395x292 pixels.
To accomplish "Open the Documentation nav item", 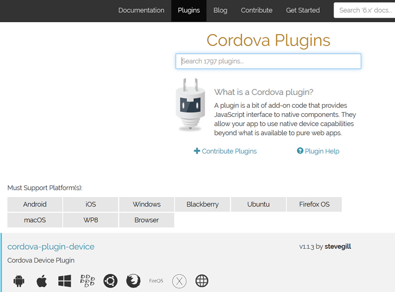I will click(141, 10).
